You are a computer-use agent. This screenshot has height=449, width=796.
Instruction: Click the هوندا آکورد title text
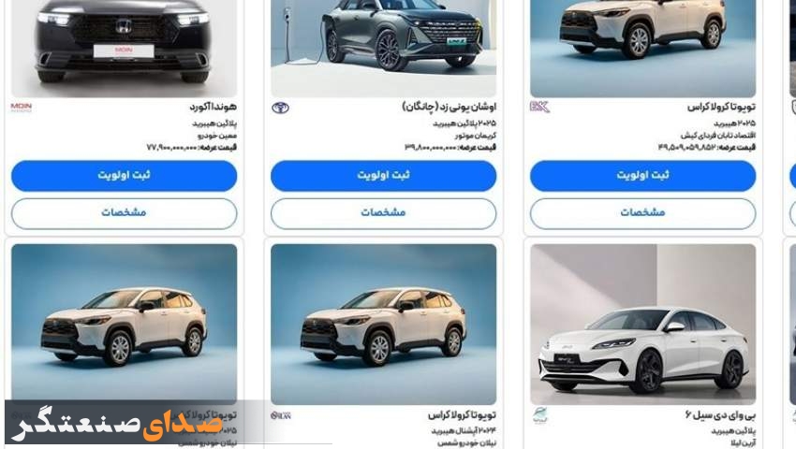point(214,107)
